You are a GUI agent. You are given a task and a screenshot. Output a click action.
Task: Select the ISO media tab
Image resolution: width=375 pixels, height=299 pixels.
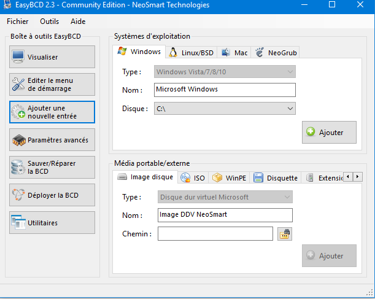pyautogui.click(x=193, y=178)
